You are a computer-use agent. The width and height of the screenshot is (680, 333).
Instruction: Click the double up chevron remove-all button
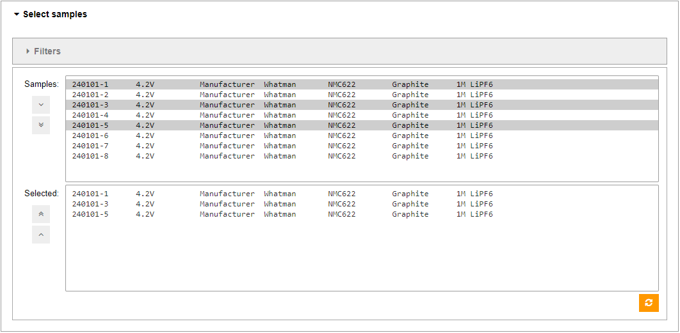(41, 214)
